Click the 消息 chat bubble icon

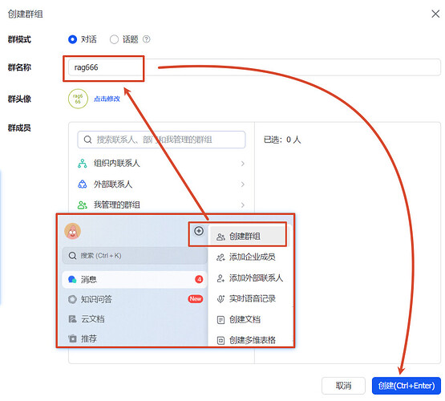pos(72,280)
